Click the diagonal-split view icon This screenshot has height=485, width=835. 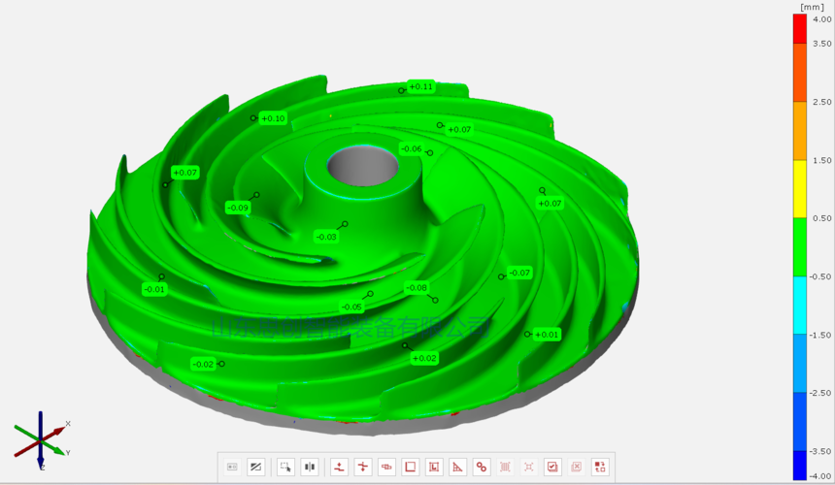tap(255, 467)
